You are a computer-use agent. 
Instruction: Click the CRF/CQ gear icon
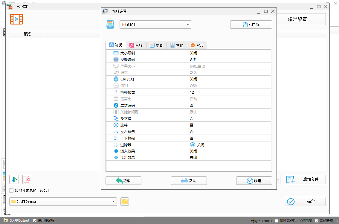(116, 79)
